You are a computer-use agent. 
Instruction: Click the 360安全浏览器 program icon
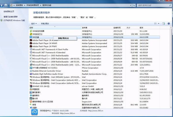pos(31,31)
